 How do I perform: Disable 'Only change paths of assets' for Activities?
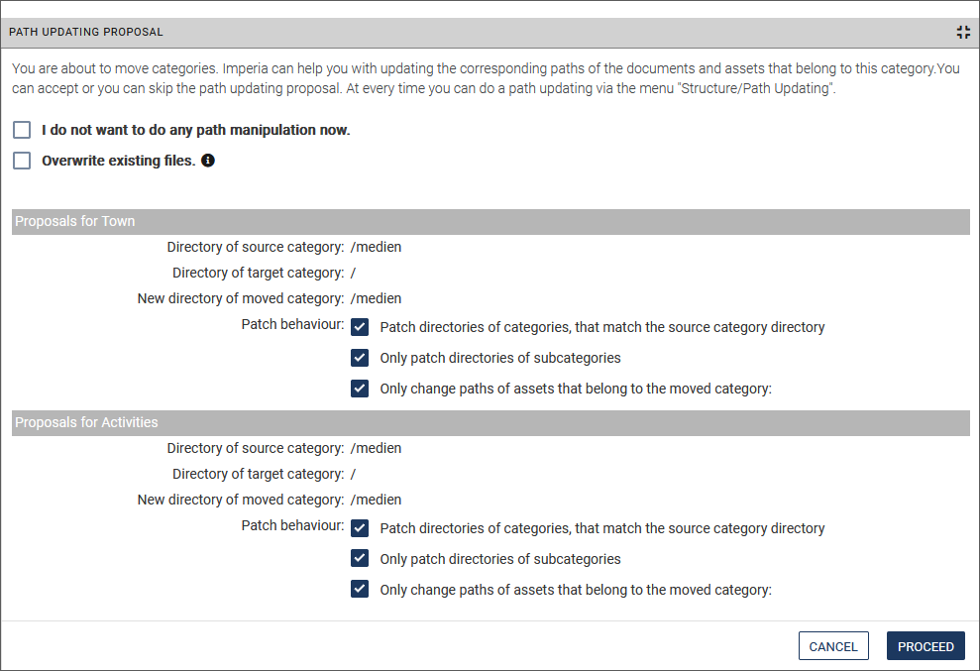(360, 589)
